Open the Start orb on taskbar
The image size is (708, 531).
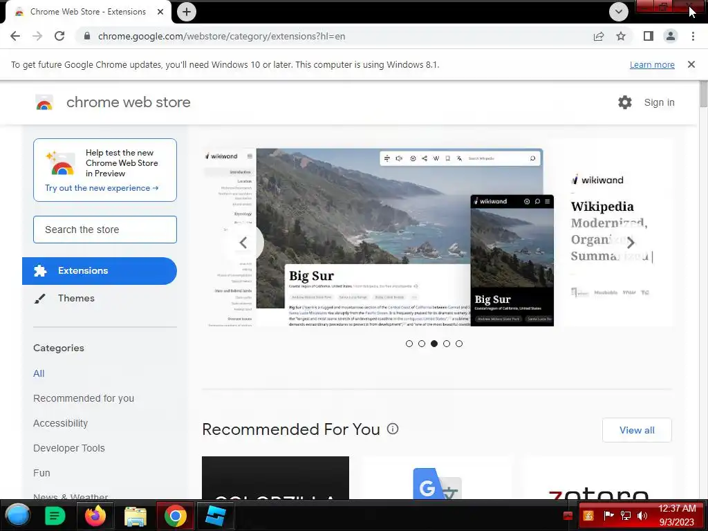click(18, 515)
